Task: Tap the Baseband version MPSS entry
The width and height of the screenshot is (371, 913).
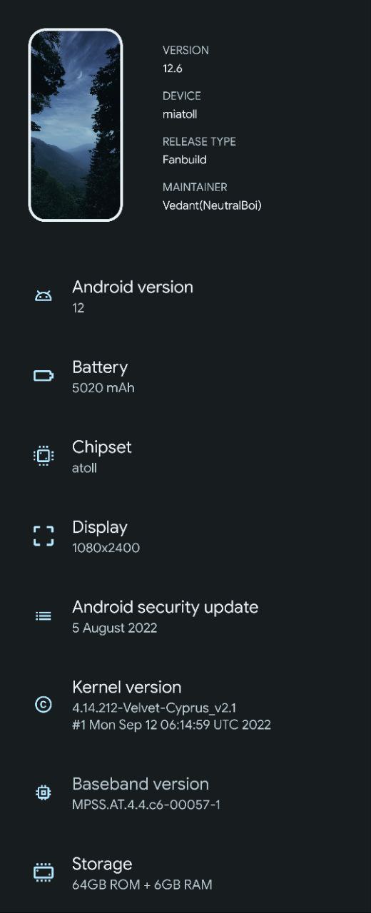Action: [x=185, y=793]
